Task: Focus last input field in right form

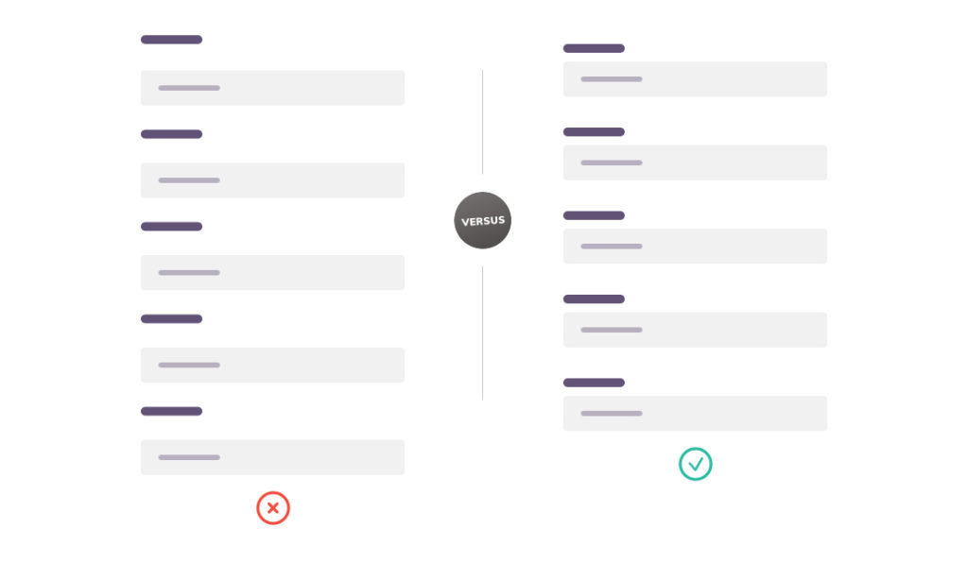Action: click(x=695, y=413)
